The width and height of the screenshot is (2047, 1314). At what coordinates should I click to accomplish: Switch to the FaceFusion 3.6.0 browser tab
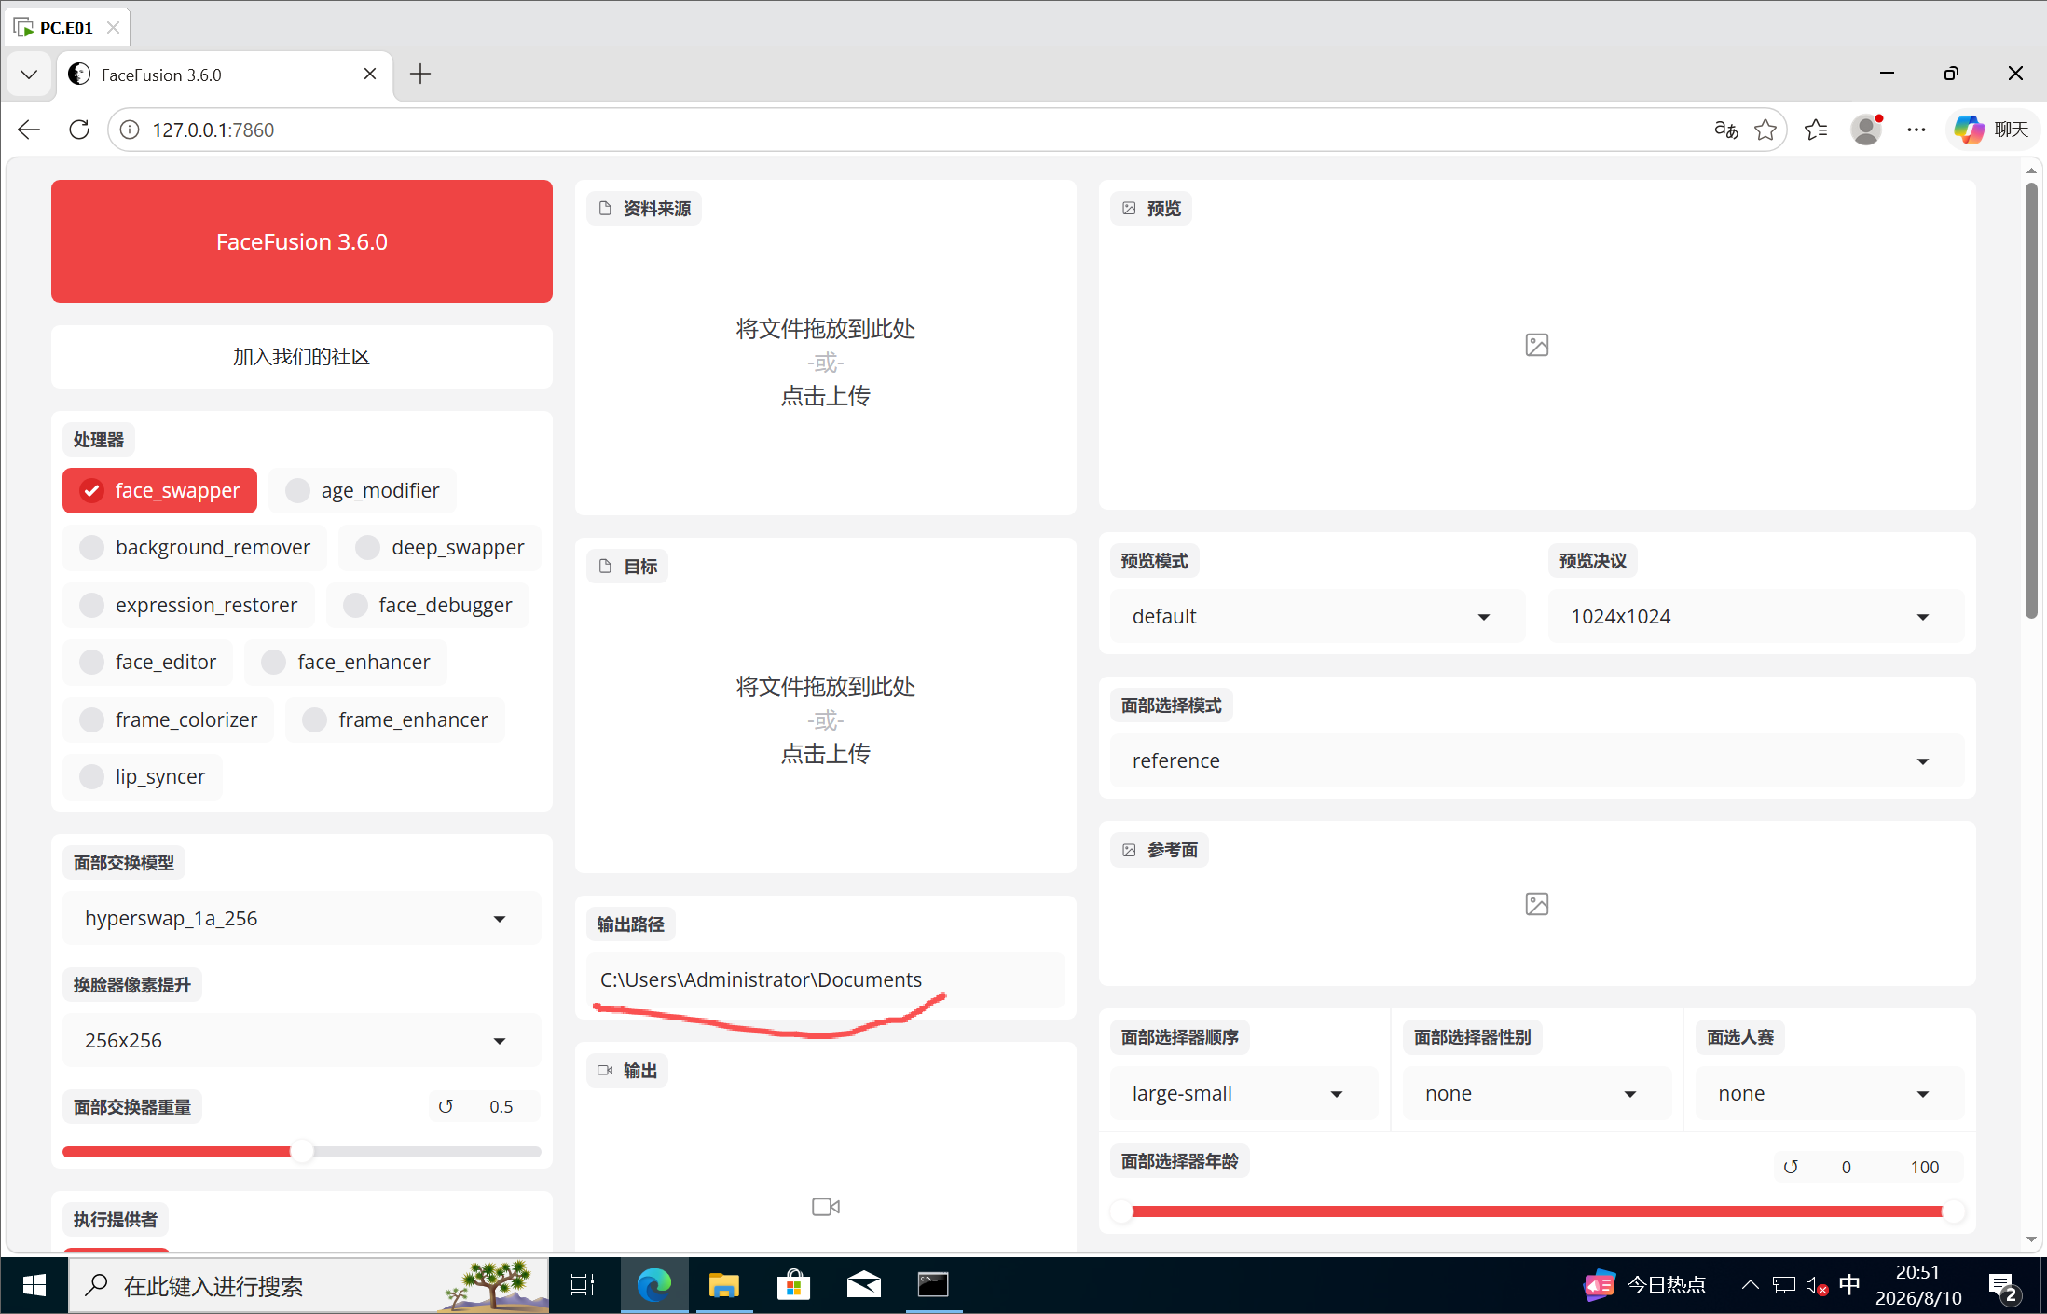pos(224,75)
